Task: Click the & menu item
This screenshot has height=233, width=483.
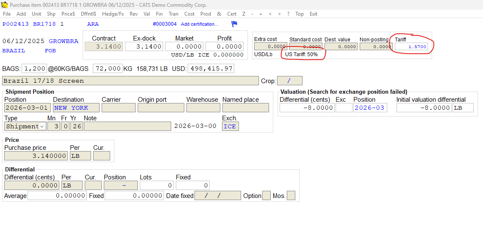Action: click(219, 14)
